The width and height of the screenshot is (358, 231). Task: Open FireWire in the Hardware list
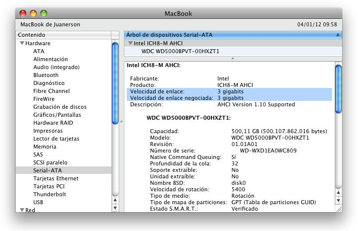coord(44,99)
